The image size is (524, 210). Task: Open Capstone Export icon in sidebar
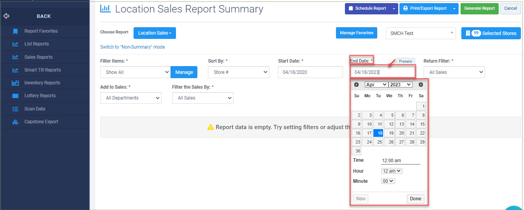pos(15,122)
